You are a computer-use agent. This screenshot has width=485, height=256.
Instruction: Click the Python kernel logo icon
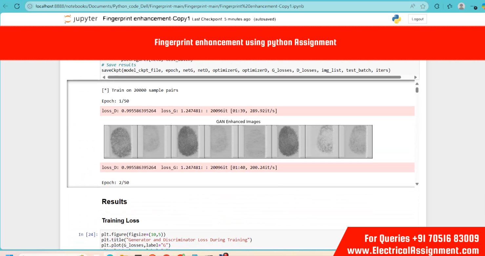pos(396,19)
